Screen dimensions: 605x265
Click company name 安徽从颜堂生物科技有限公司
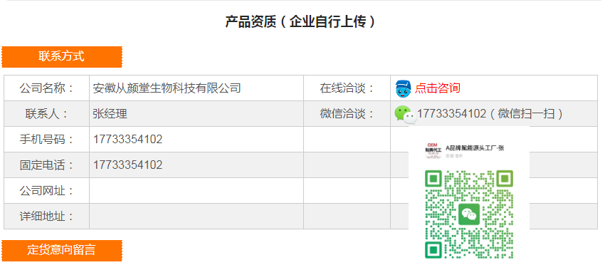167,88
